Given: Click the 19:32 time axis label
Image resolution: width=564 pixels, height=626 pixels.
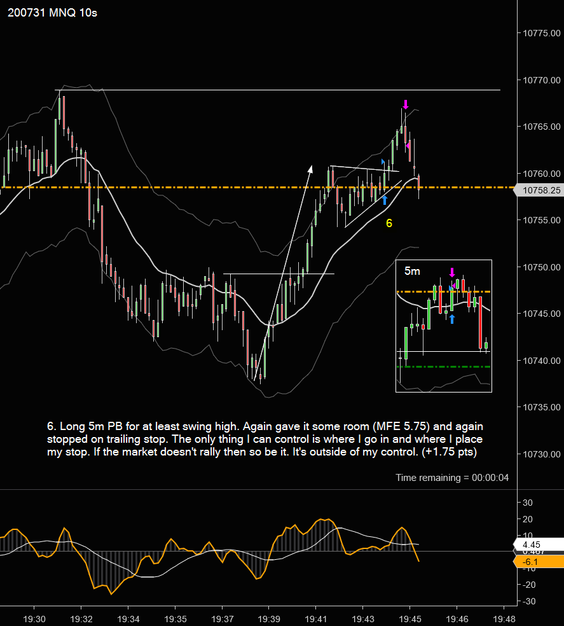Looking at the screenshot, I should (81, 619).
